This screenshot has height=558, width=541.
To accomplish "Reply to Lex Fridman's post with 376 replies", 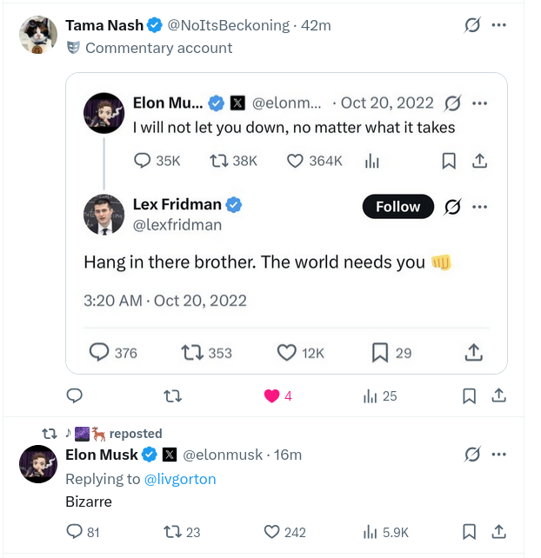I will [100, 352].
